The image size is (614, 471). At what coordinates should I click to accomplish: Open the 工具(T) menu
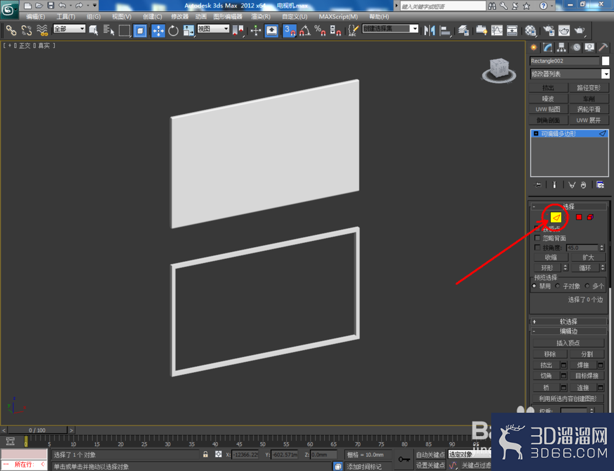point(66,17)
